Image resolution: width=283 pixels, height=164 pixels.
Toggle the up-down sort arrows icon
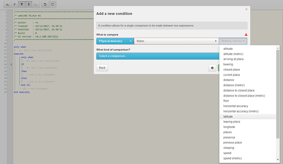(29, 5)
